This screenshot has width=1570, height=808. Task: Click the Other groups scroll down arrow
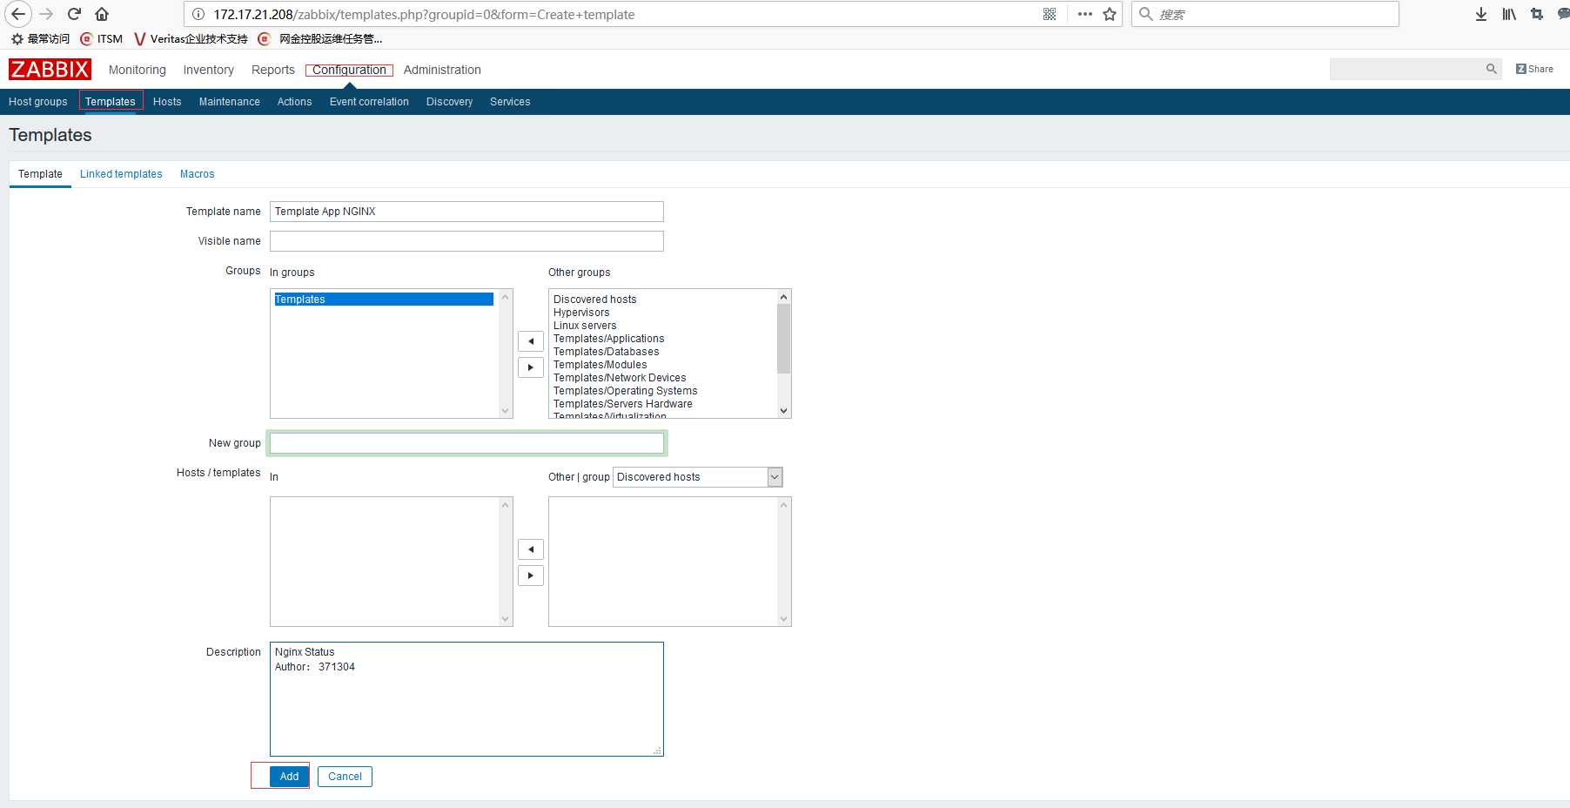tap(783, 411)
